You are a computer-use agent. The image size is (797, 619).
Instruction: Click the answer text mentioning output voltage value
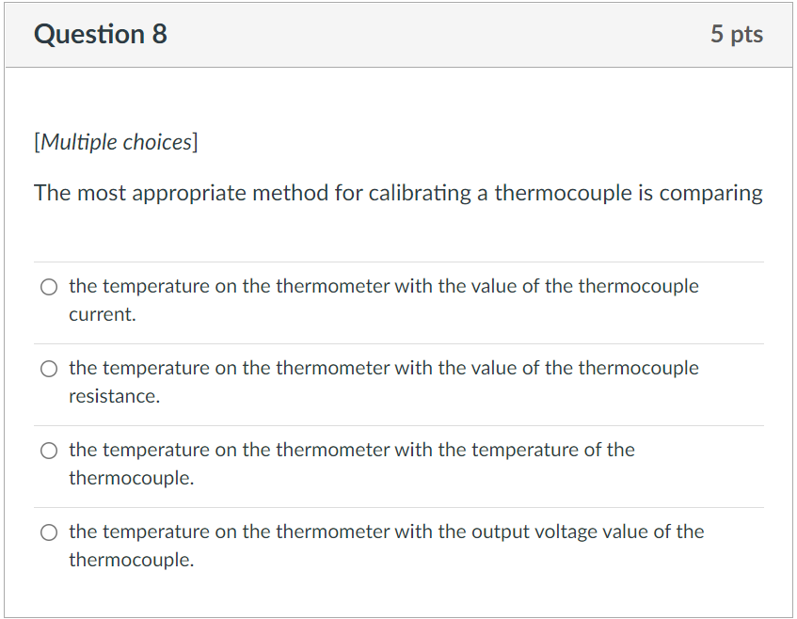coord(386,532)
